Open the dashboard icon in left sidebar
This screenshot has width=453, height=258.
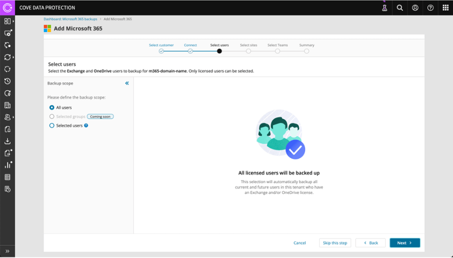[7, 21]
